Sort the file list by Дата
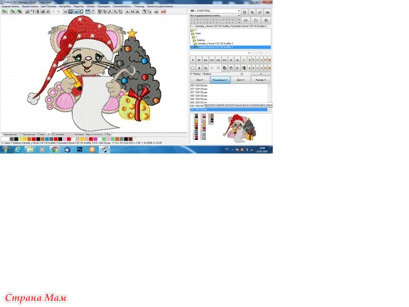 point(241,80)
